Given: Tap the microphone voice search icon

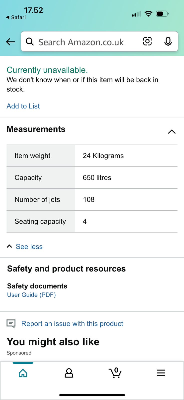Looking at the screenshot, I should click(x=168, y=41).
